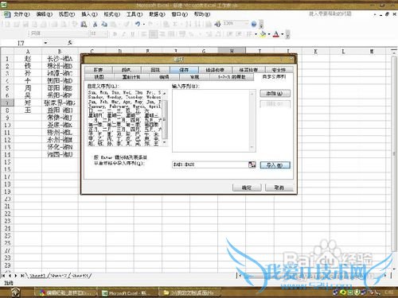Open the 文件 menu
Screen dimensions: 398x298
[x=21, y=14]
